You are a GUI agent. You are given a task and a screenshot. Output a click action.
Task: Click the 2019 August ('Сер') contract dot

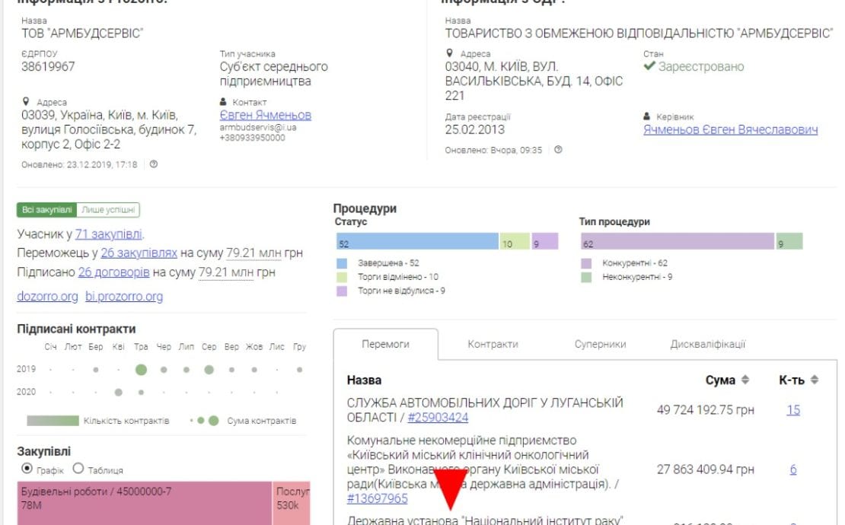(x=209, y=369)
